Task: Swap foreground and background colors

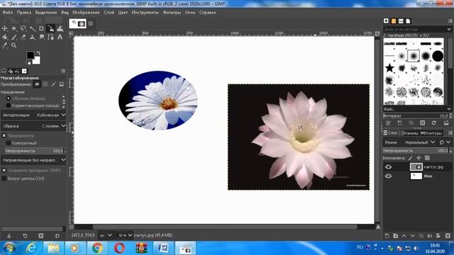Action: 38,53
